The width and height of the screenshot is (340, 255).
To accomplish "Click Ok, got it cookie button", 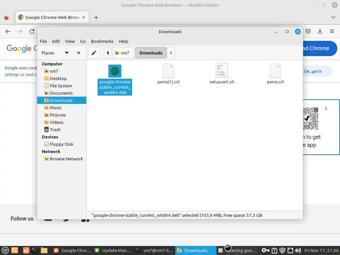I will click(x=318, y=71).
